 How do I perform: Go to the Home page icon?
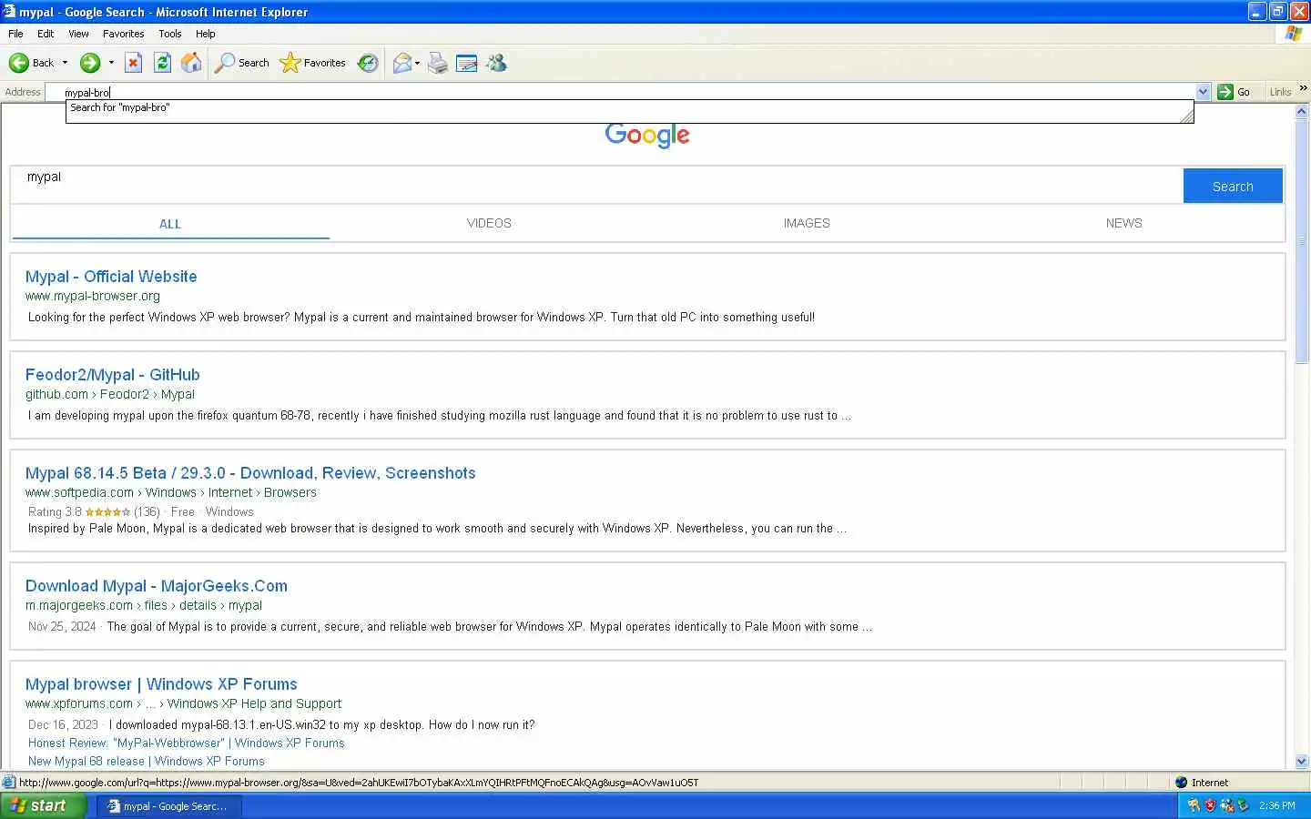pyautogui.click(x=191, y=63)
